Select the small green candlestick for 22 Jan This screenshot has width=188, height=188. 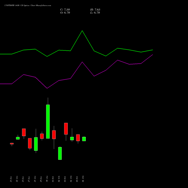[18, 138]
